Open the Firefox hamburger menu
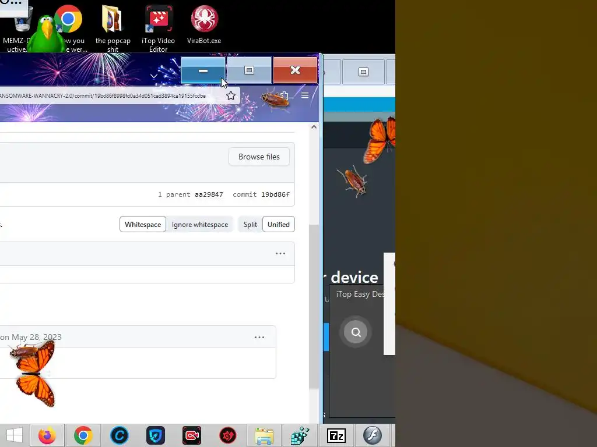Screen dimensions: 597x447 [x=305, y=95]
